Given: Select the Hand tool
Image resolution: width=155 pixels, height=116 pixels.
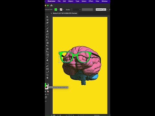Looking at the screenshot, I should click(x=47, y=78).
